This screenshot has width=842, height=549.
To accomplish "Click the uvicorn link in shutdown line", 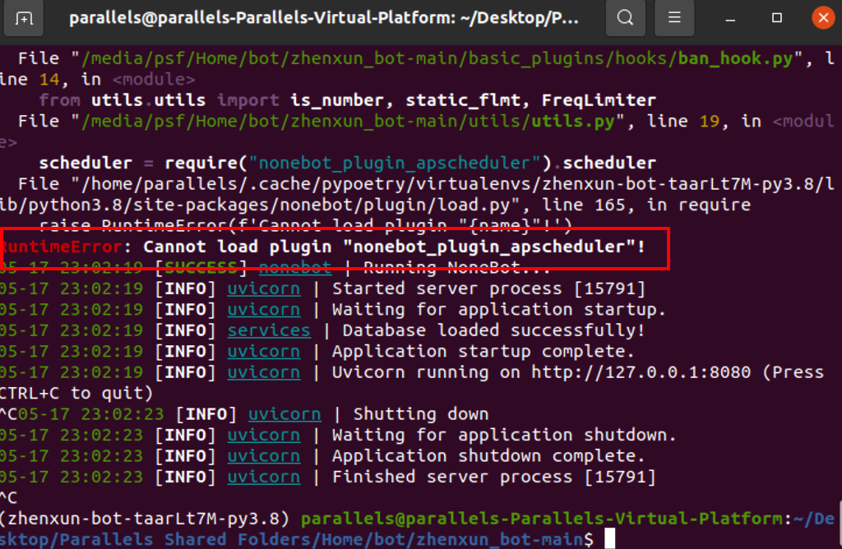I will coord(285,413).
